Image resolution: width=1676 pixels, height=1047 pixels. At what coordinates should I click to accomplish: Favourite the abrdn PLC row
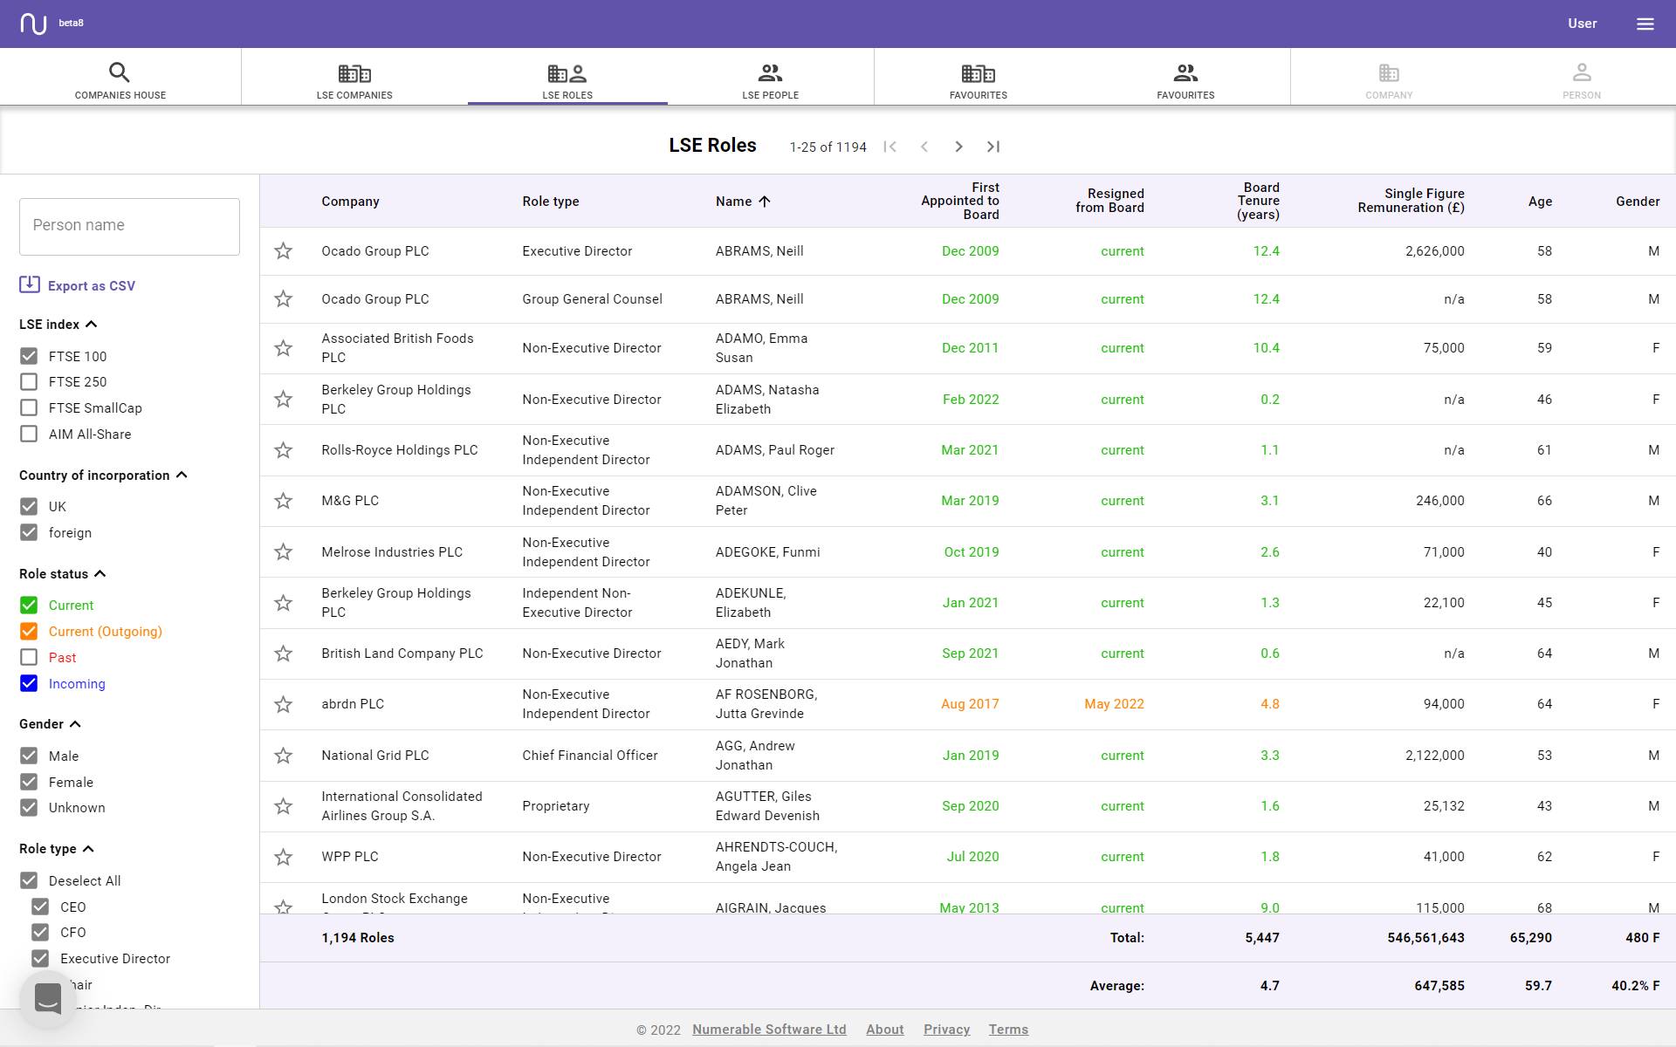coord(283,704)
